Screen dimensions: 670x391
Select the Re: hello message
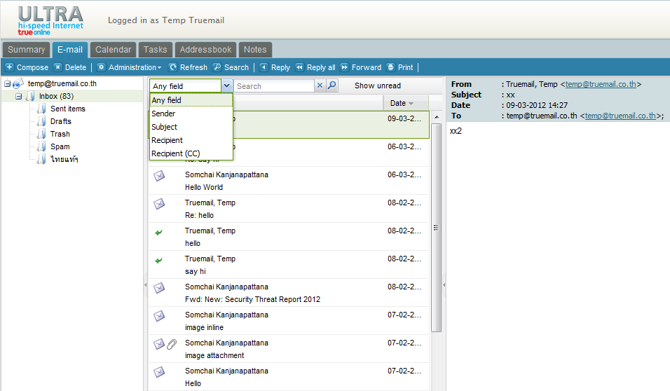click(289, 209)
